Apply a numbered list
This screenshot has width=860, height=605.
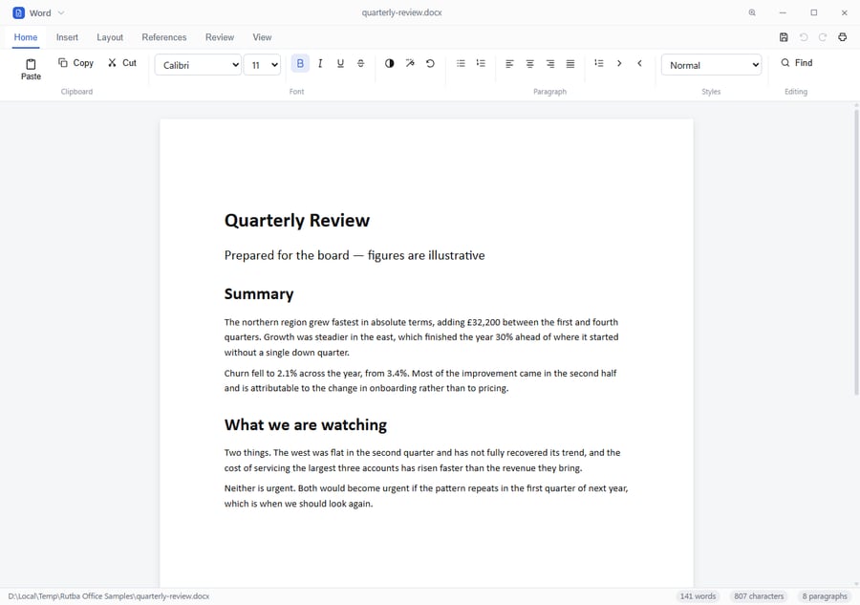tap(481, 64)
